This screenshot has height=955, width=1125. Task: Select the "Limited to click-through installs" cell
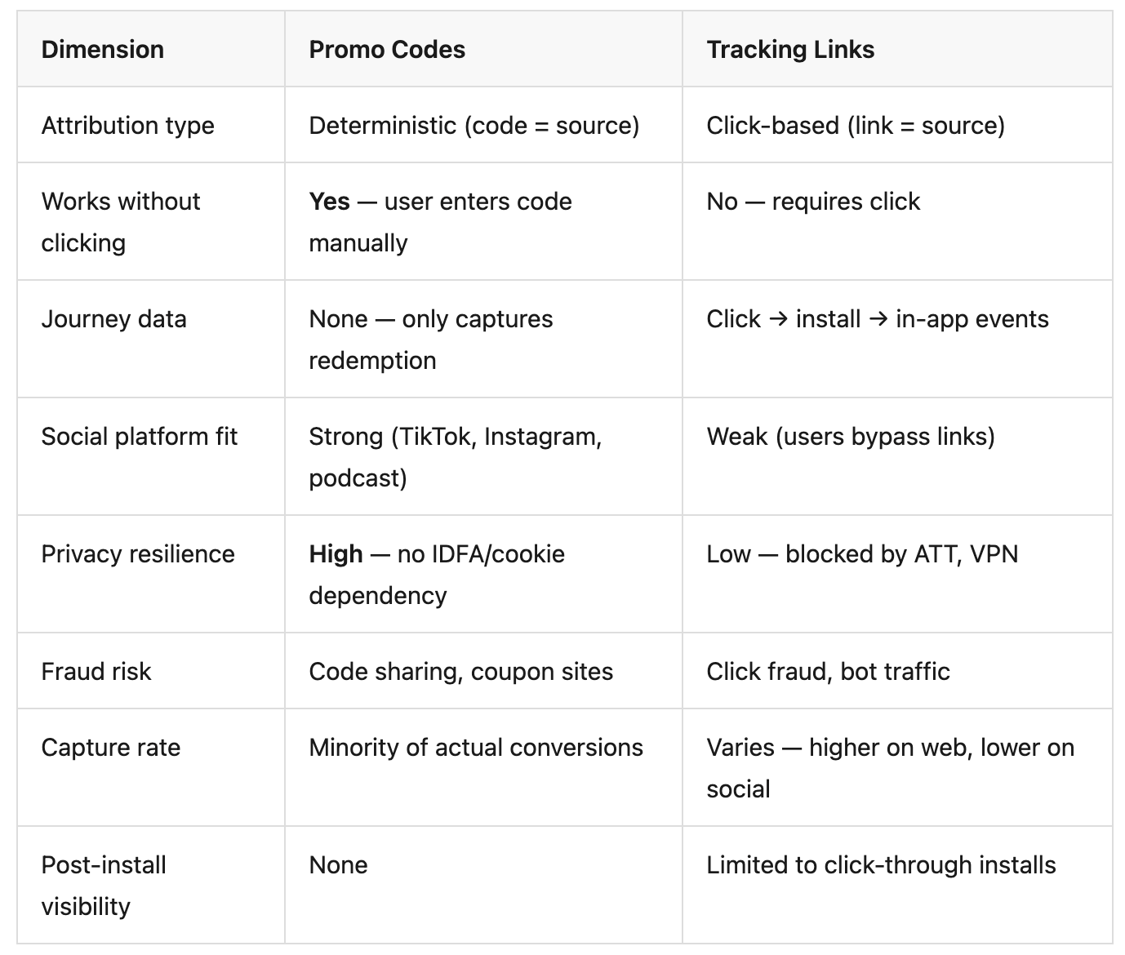(881, 865)
